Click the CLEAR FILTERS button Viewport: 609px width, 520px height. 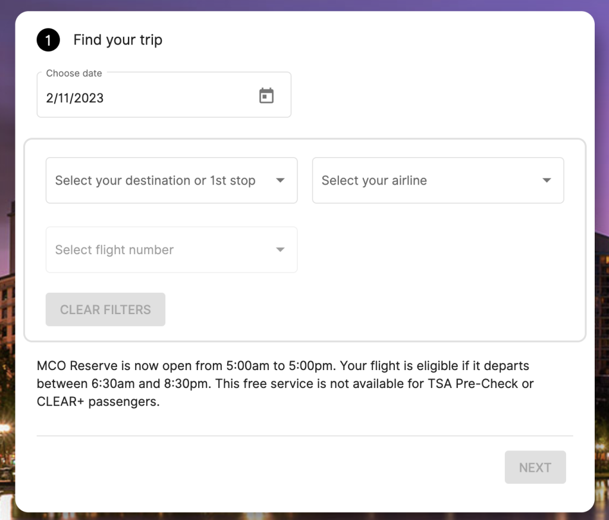105,309
